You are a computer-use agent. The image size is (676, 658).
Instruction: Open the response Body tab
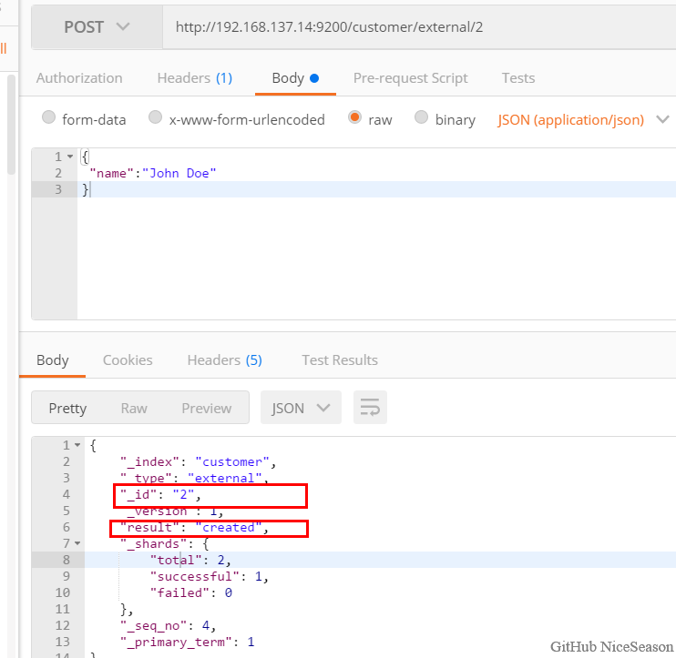click(52, 360)
